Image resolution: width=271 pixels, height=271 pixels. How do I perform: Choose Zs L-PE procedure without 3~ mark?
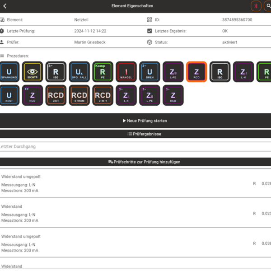(173, 72)
